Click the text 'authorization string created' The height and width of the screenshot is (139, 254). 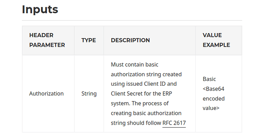click(146, 74)
